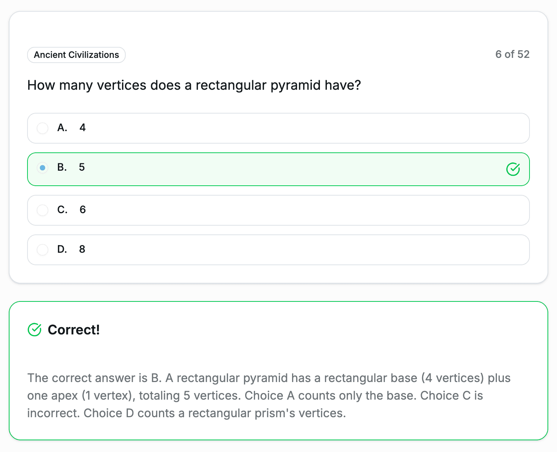
Task: Click the Ancient Civilizations category badge
Action: click(x=76, y=55)
